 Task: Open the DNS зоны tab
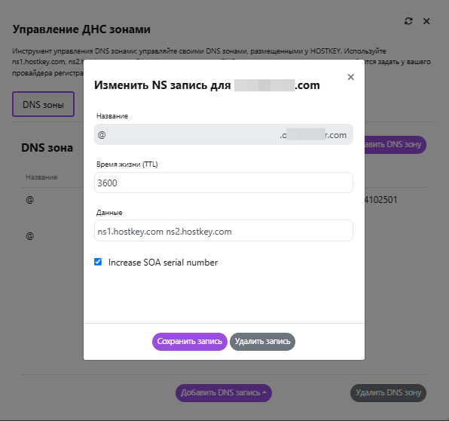43,104
